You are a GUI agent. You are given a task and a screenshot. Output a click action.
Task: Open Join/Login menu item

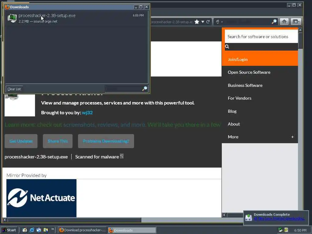coord(260,59)
